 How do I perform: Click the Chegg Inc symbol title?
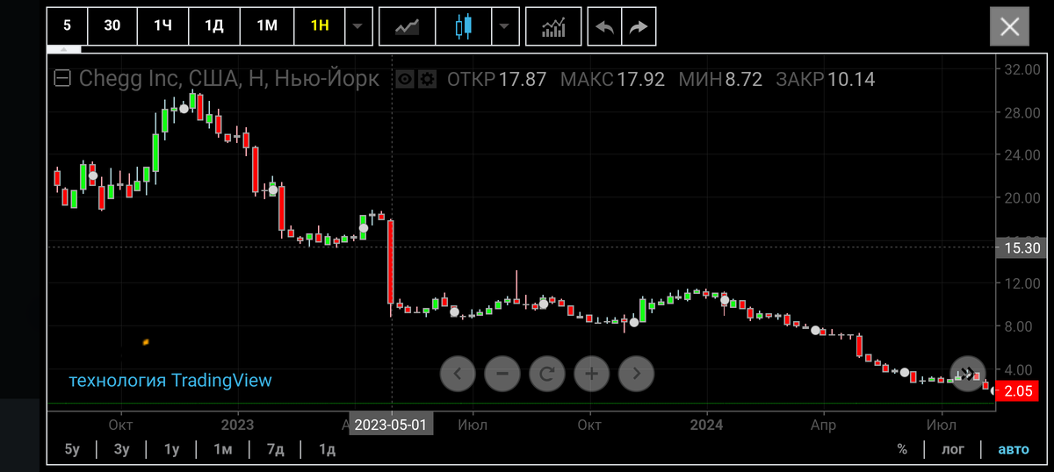[229, 78]
